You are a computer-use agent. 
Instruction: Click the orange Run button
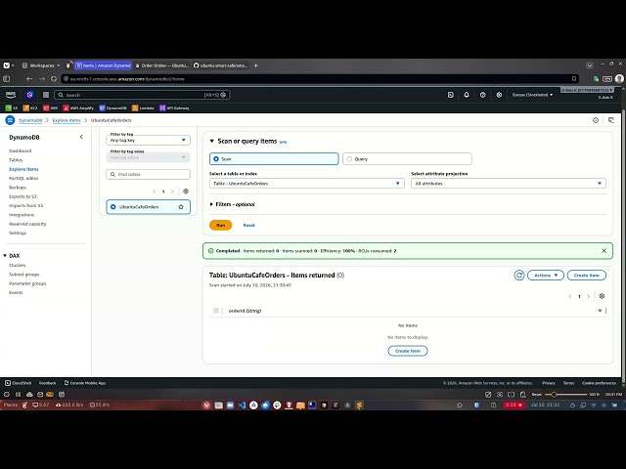coord(221,226)
